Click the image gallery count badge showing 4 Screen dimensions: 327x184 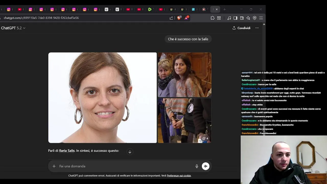pyautogui.click(x=205, y=139)
